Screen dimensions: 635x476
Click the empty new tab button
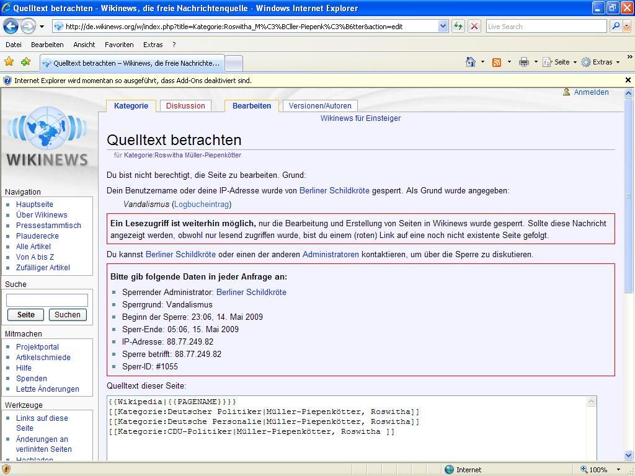click(234, 64)
